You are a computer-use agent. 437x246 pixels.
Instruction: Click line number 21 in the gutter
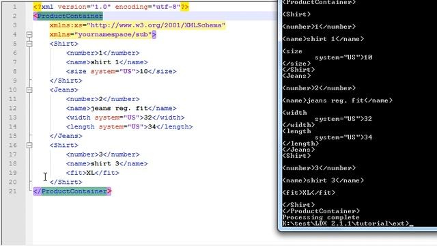pos(12,191)
